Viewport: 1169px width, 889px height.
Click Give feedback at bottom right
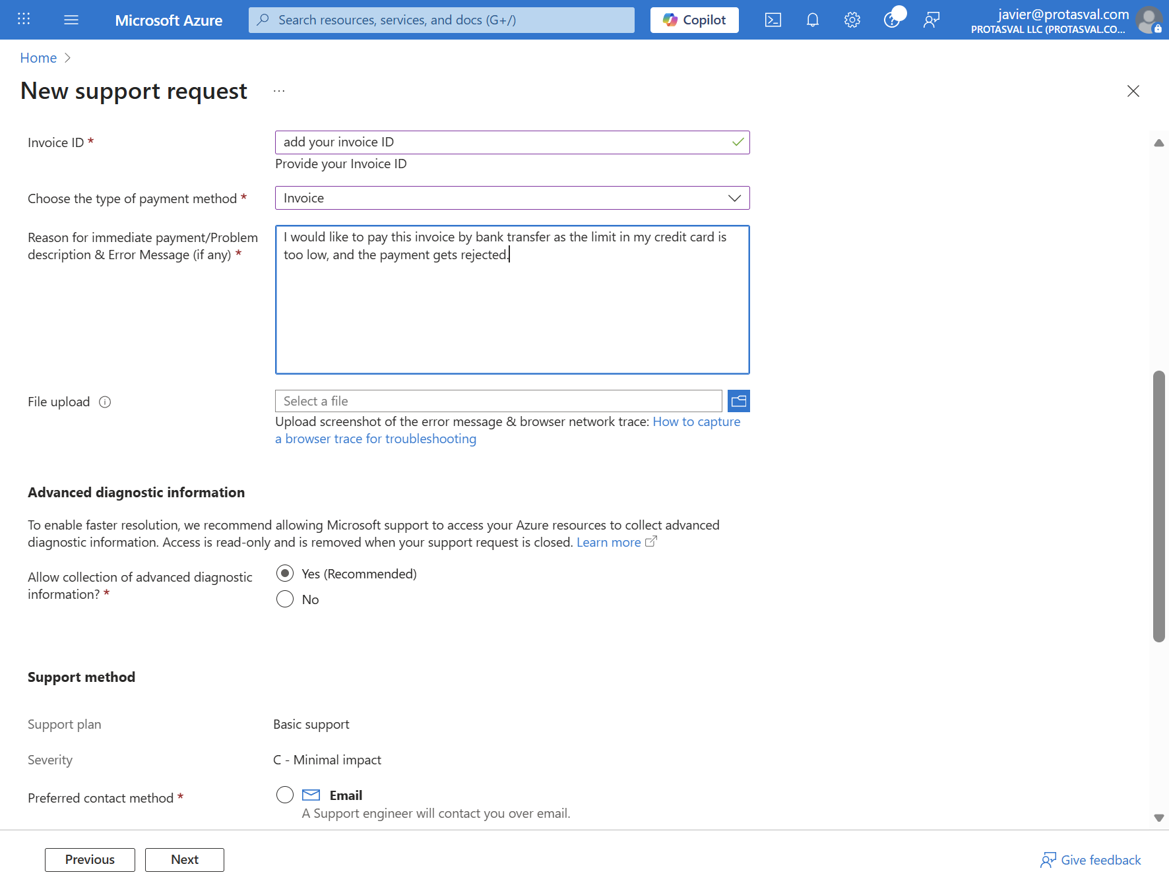coord(1090,860)
